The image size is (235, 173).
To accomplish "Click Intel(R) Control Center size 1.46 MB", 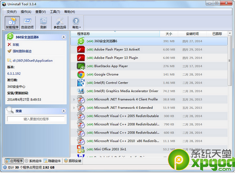I will 169,83.
